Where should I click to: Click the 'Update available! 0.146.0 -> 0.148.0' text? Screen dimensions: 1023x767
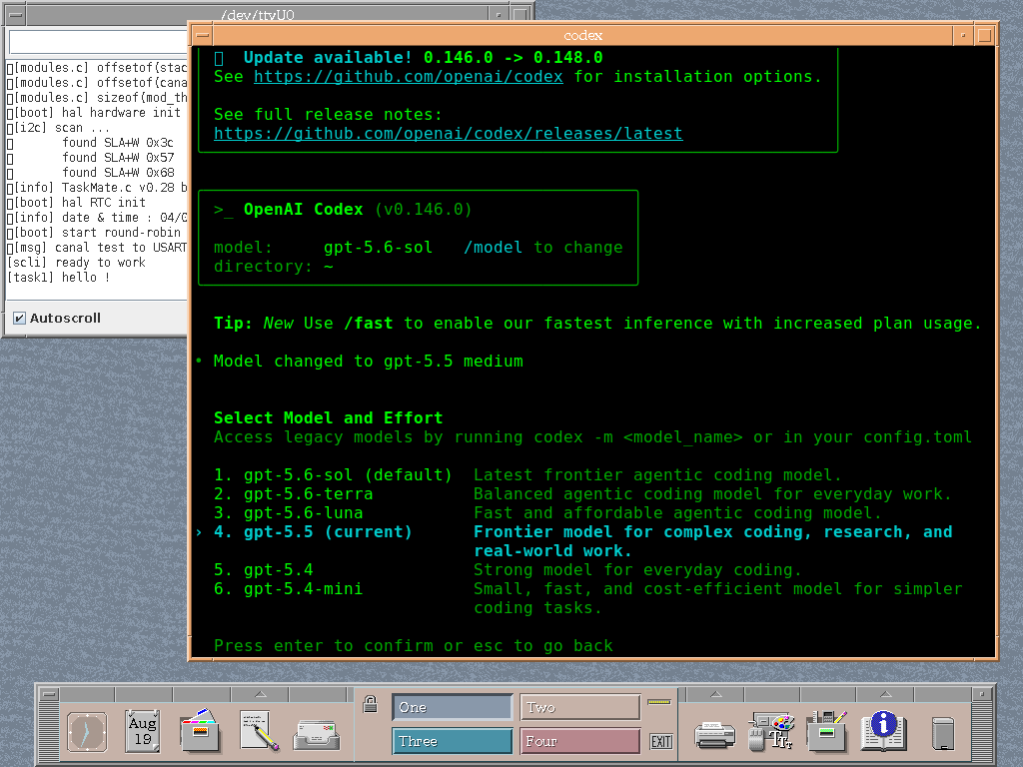pyautogui.click(x=423, y=57)
